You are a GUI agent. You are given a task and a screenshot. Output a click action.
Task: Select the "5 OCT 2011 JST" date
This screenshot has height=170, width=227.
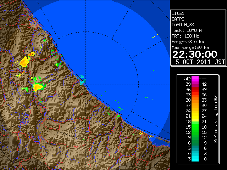(x=200, y=62)
